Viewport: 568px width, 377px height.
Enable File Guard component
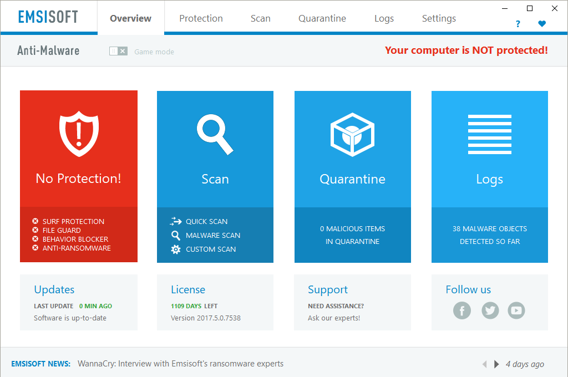[61, 230]
